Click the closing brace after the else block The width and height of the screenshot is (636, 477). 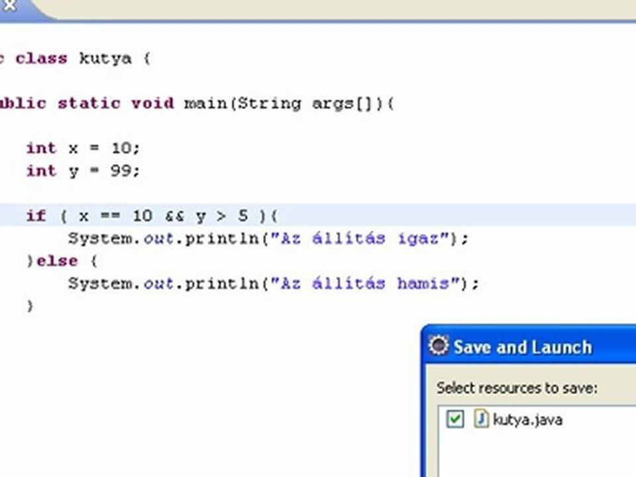30,305
